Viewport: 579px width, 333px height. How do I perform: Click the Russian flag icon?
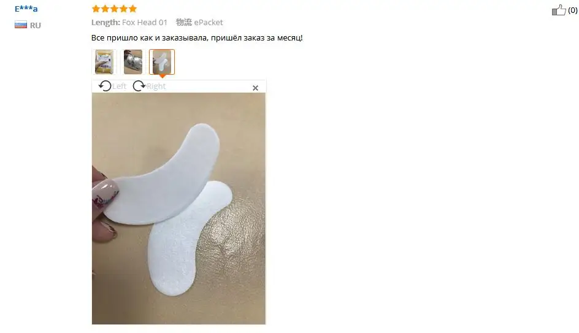click(21, 25)
